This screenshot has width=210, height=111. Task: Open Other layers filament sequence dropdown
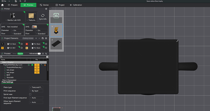36,102
